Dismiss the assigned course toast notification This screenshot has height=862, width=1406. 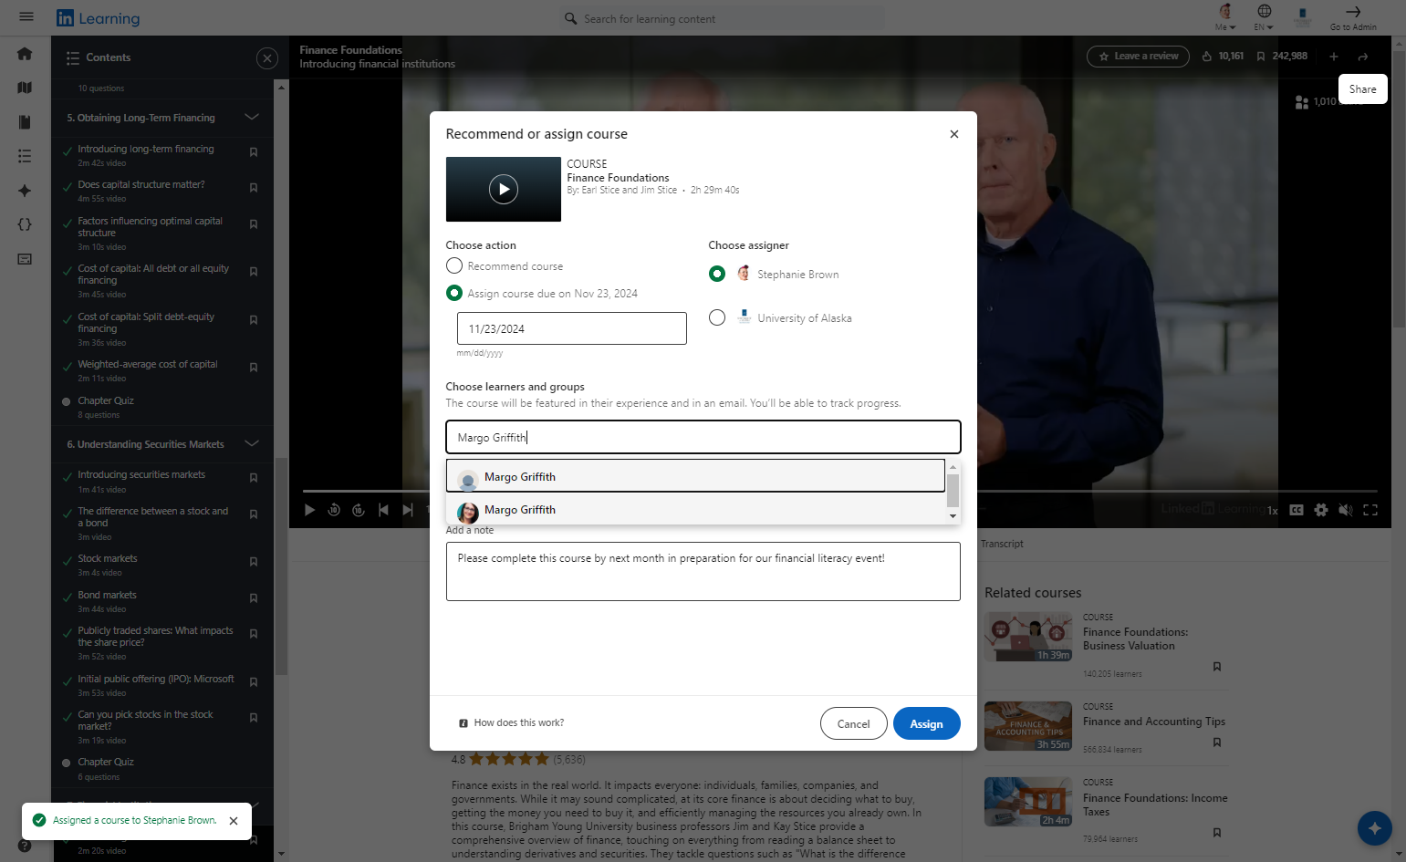tap(234, 821)
